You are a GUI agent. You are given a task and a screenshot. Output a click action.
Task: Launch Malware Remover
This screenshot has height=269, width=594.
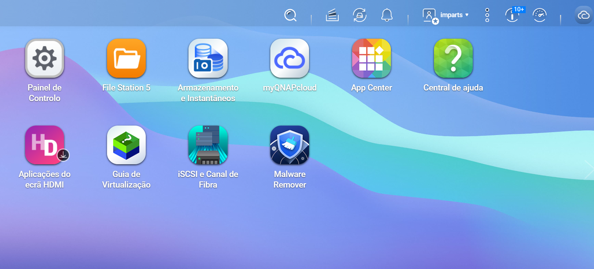click(x=290, y=145)
